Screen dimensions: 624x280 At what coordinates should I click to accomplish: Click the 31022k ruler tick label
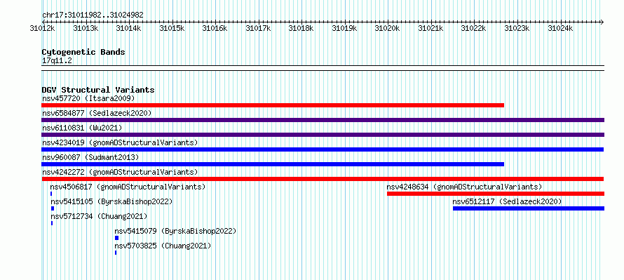click(474, 28)
